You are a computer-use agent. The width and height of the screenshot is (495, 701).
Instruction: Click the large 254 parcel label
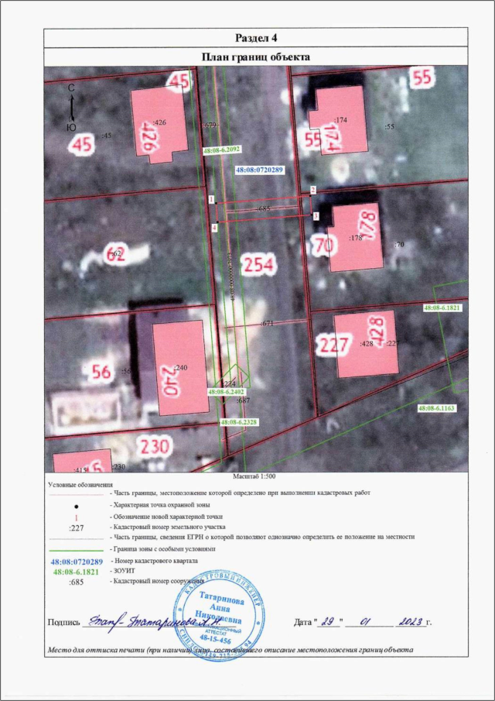click(258, 265)
